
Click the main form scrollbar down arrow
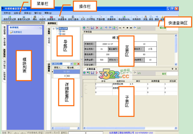click(x=176, y=64)
